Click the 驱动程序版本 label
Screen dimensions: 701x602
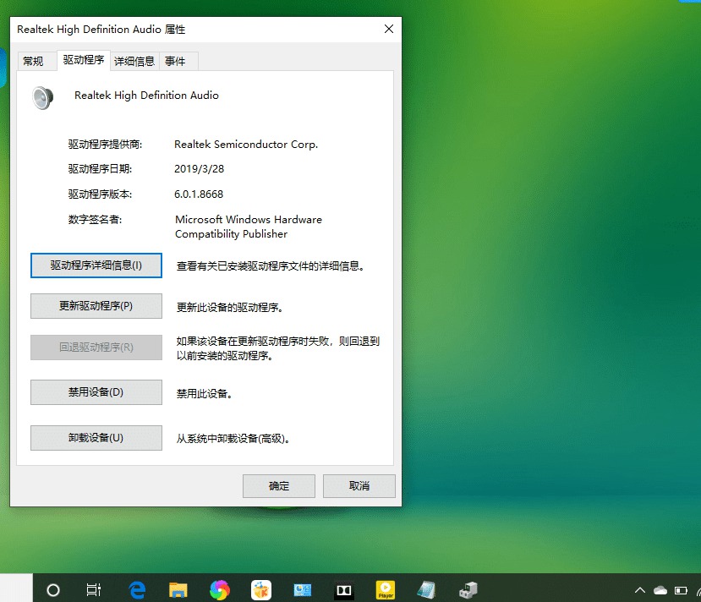[x=100, y=194]
